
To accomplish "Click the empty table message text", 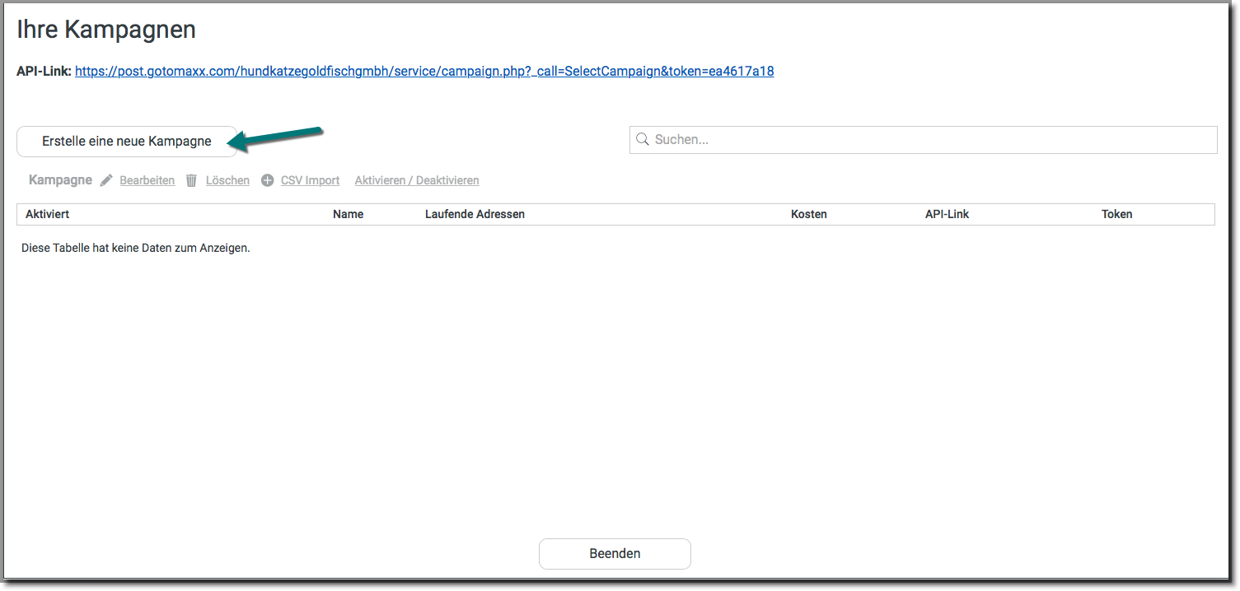I will point(135,248).
